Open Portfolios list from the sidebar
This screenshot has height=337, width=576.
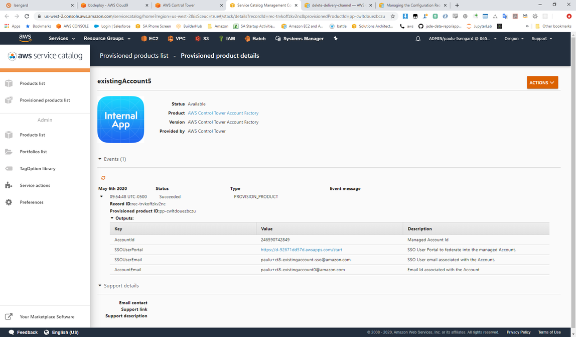33,152
